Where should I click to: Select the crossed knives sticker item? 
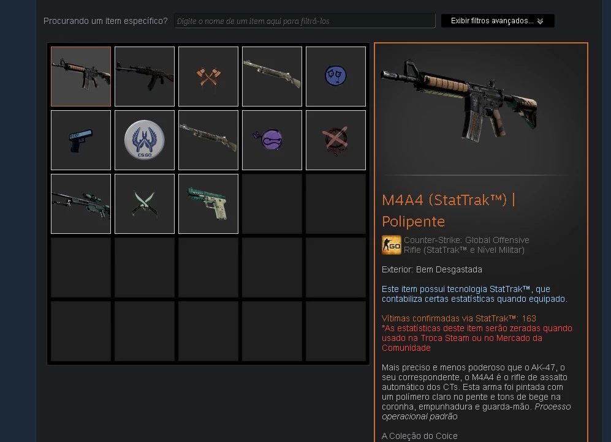click(145, 204)
